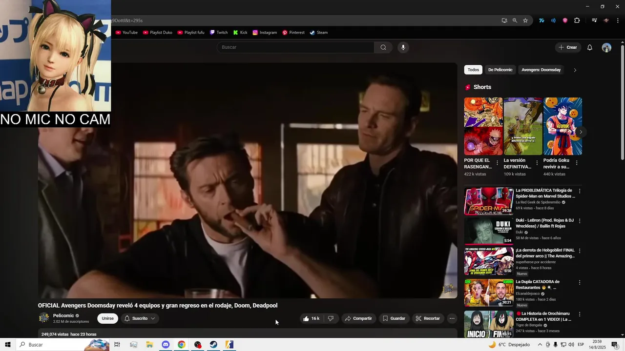Open more video actions three-dot button

(x=452, y=318)
